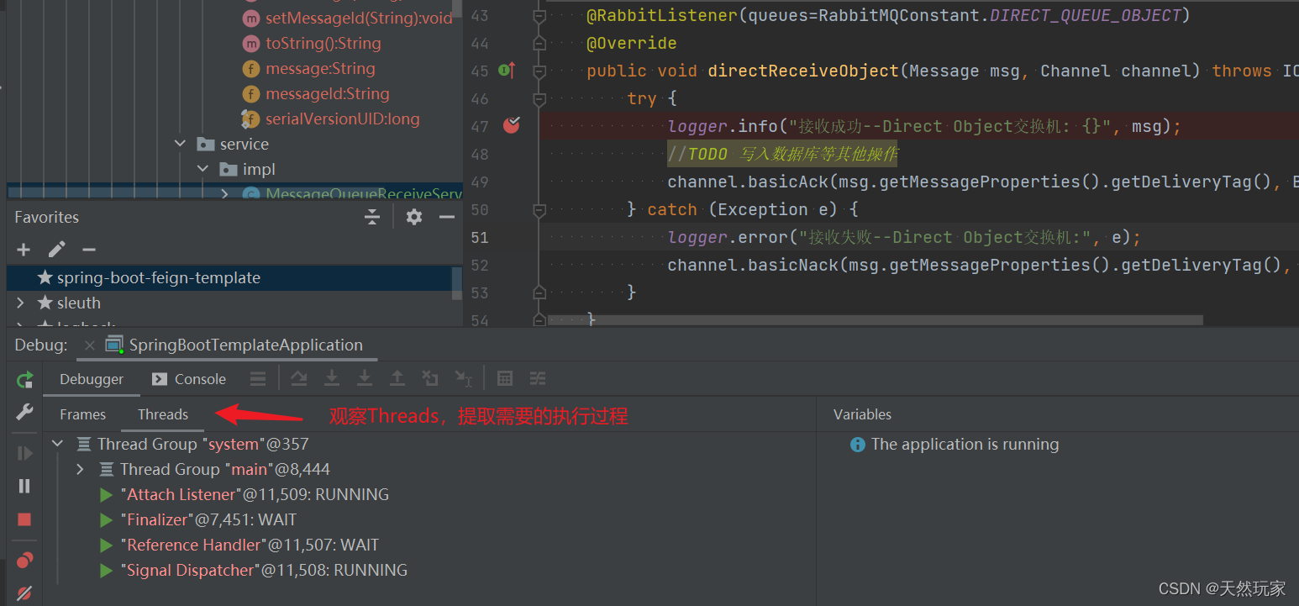This screenshot has height=606, width=1299.
Task: Click line number 51 in the gutter
Action: [x=479, y=237]
